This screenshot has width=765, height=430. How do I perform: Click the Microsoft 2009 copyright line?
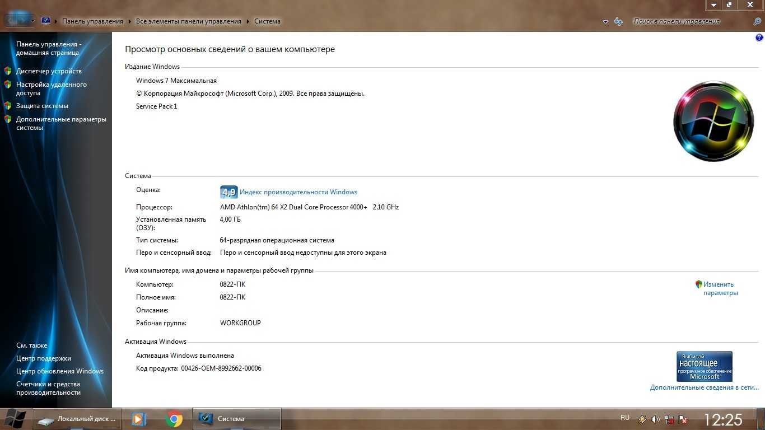point(250,94)
